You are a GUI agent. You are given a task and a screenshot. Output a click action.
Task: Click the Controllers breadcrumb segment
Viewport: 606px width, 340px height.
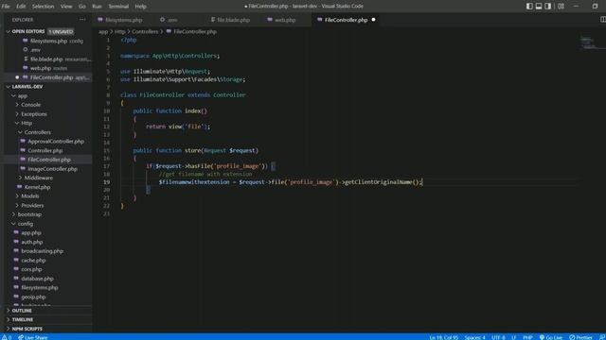point(145,31)
